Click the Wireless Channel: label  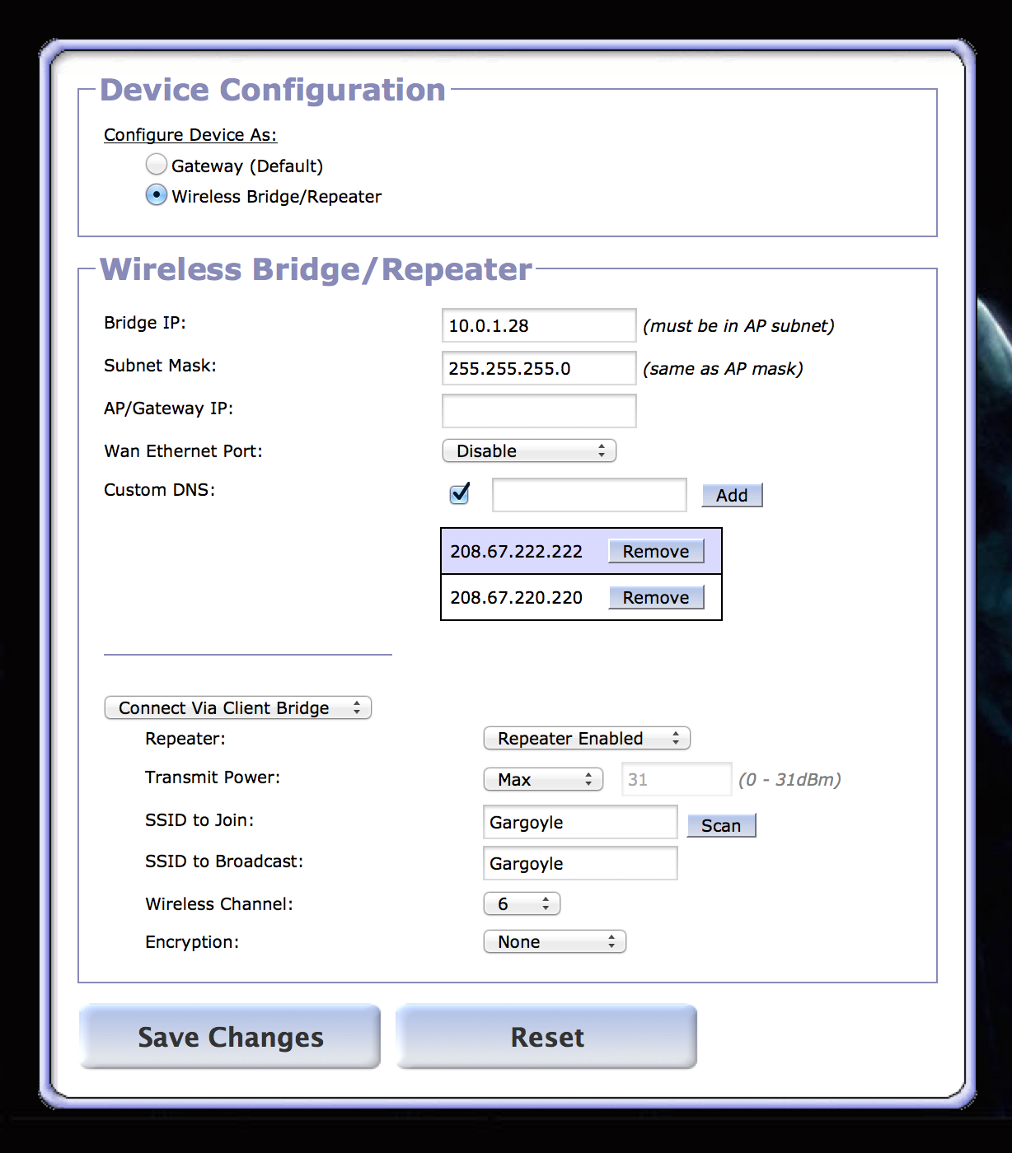pyautogui.click(x=219, y=904)
